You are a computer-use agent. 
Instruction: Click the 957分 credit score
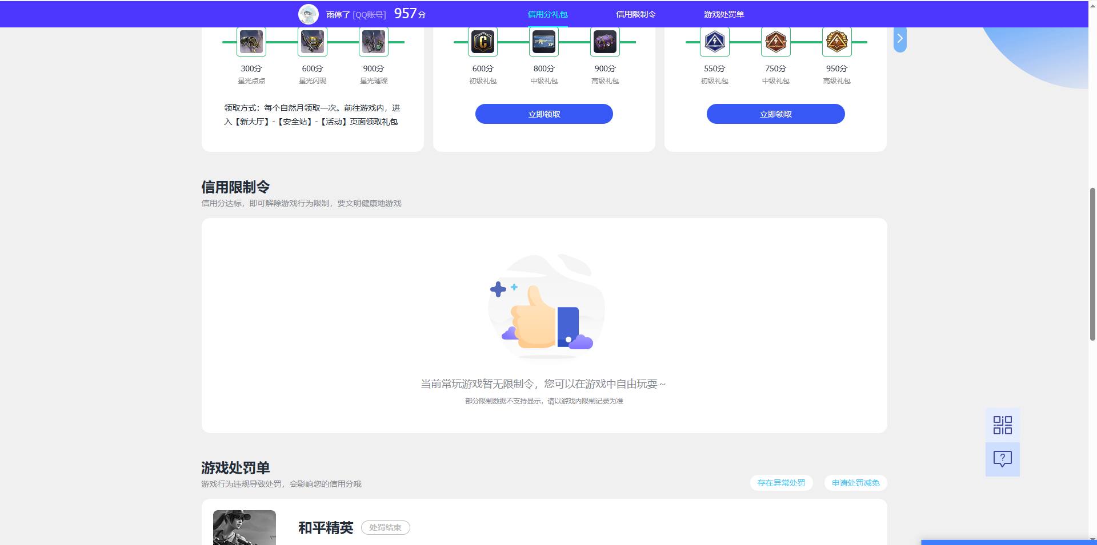(410, 14)
